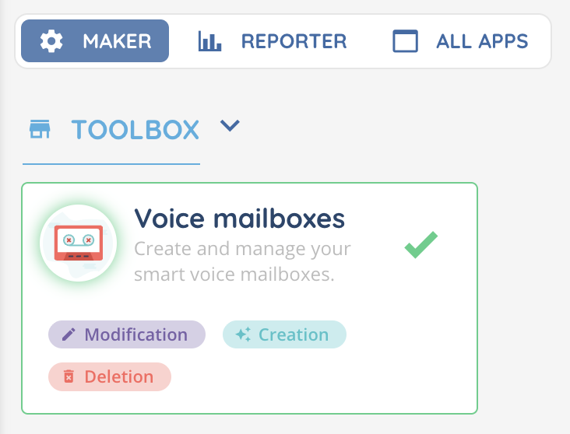Click the gear icon in the MAKER tab

(51, 41)
